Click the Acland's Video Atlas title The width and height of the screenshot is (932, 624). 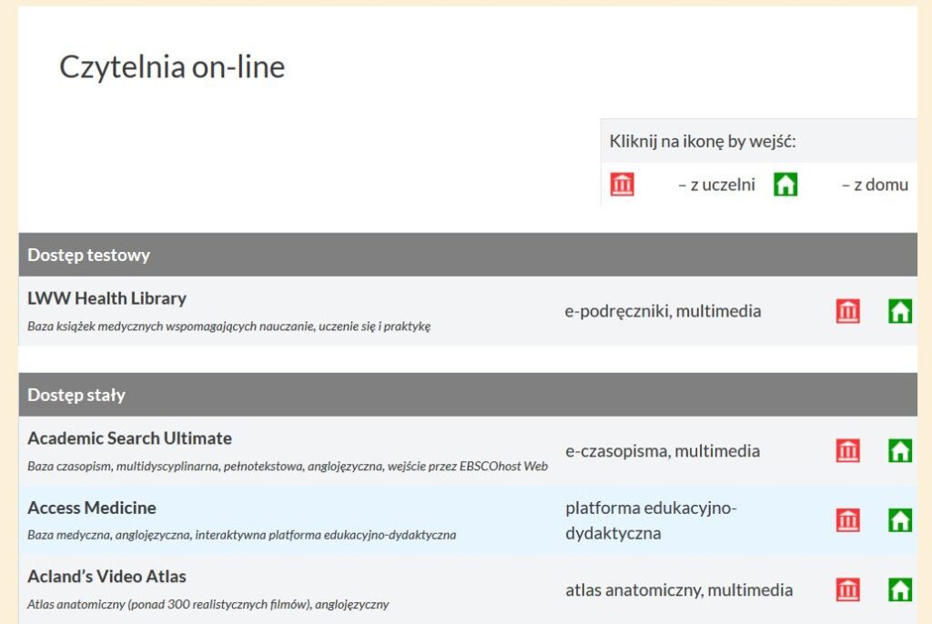[x=107, y=577]
